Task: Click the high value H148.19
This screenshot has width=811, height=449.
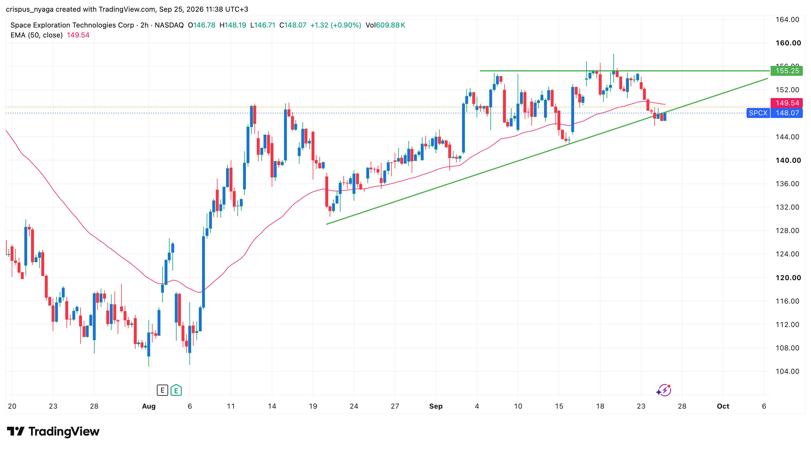Action: point(233,25)
